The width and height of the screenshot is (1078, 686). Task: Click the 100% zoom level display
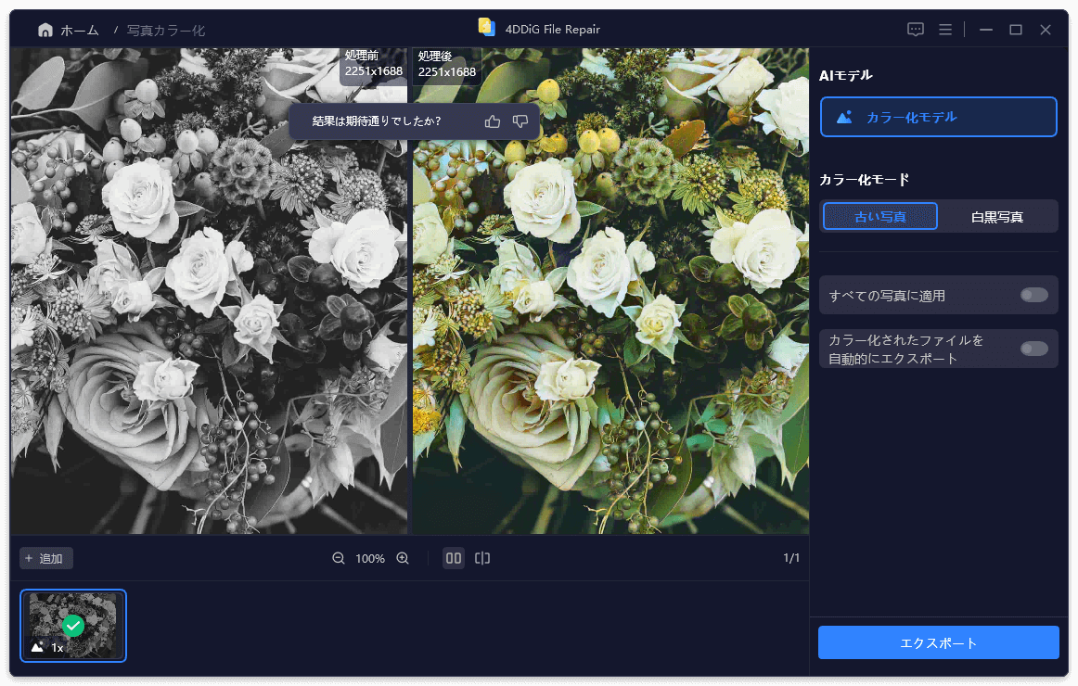coord(370,558)
